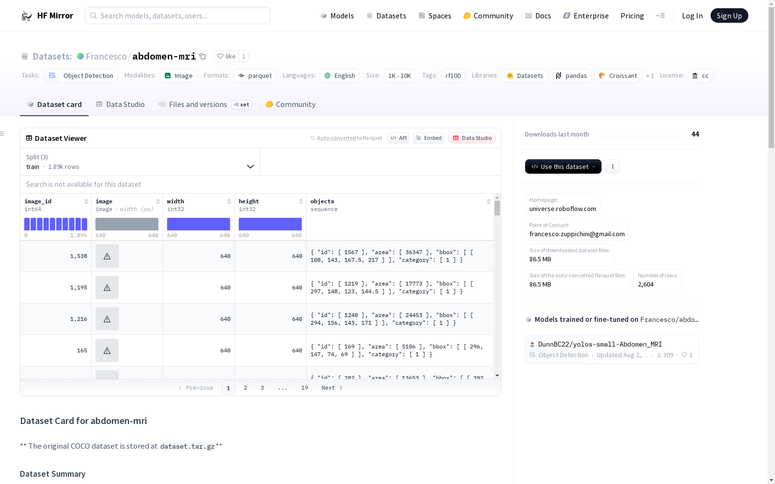Open Docs in the top navigation
This screenshot has width=775, height=484.
click(538, 15)
